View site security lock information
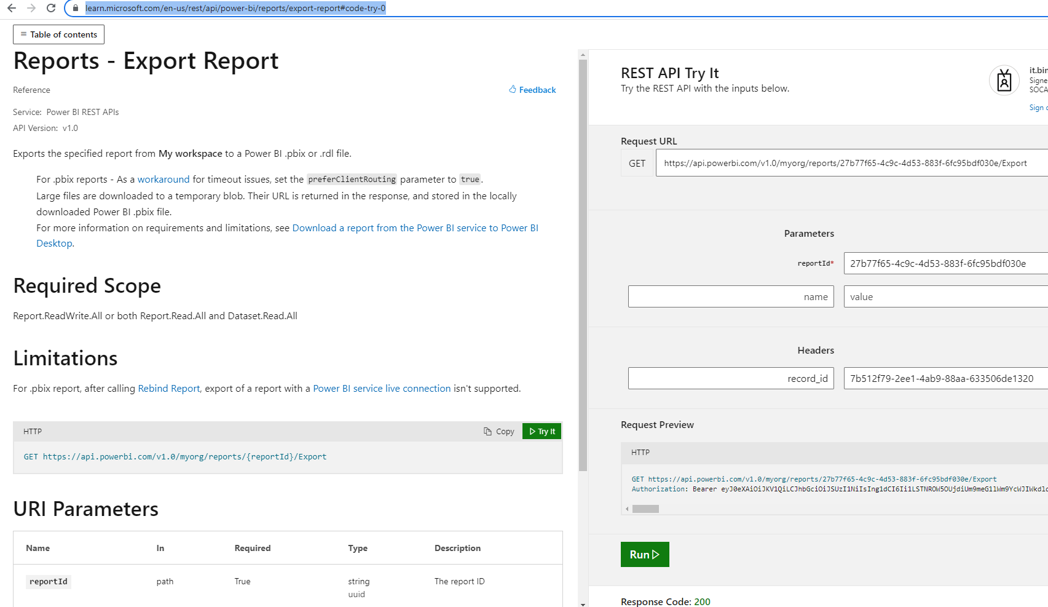Screen dimensions: 1048x607 tap(76, 8)
